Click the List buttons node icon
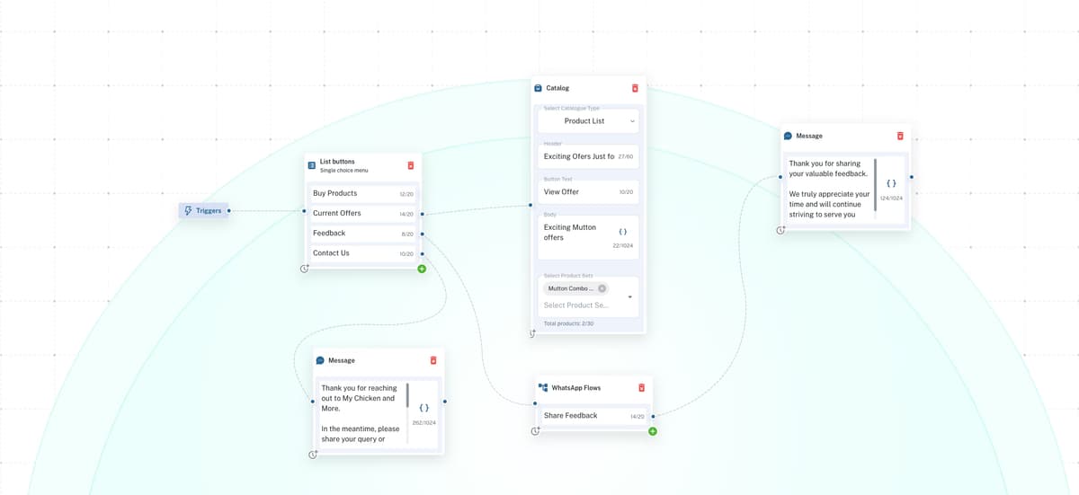This screenshot has width=1079, height=495. point(312,165)
